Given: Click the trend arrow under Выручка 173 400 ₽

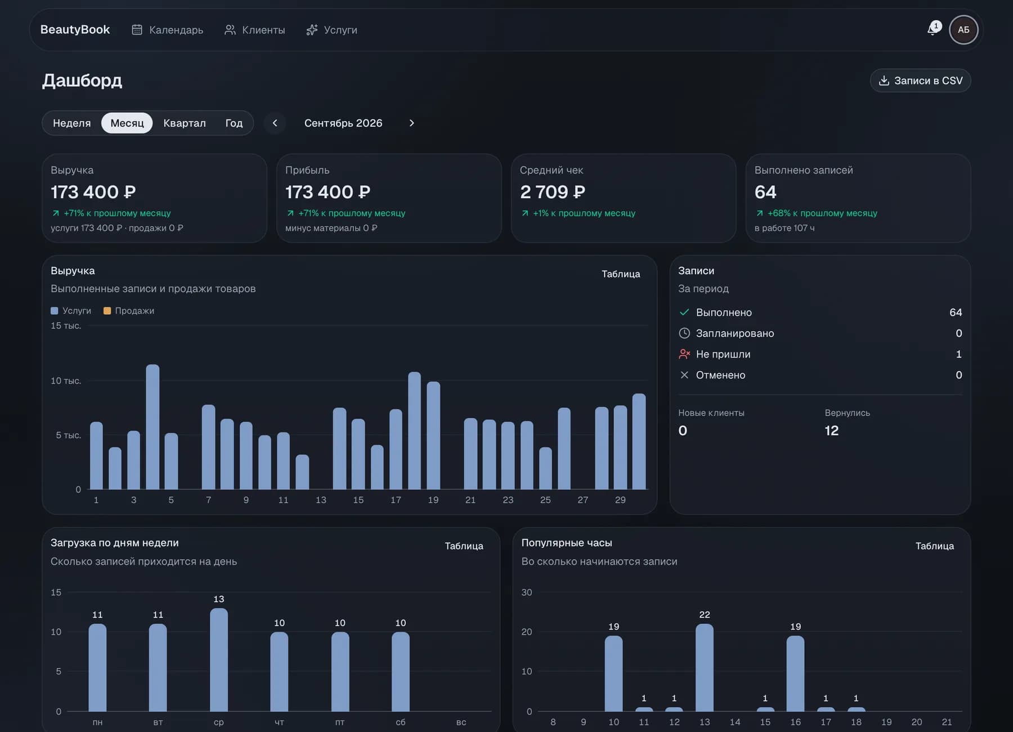Looking at the screenshot, I should (x=56, y=213).
